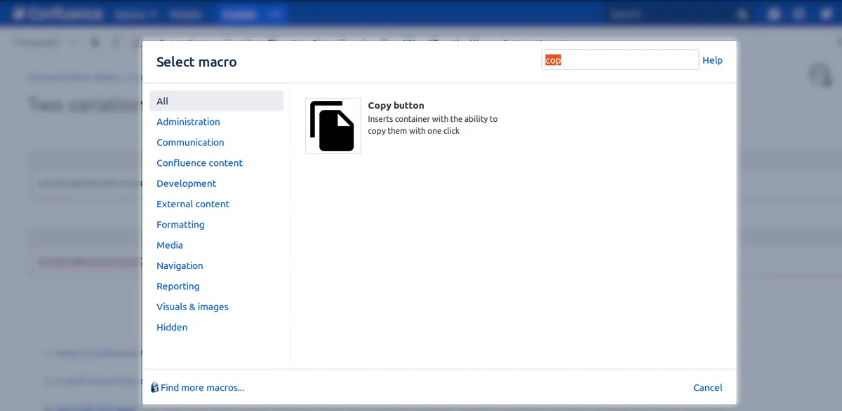This screenshot has width=842, height=411.
Task: Click Find more macros link
Action: tap(202, 387)
